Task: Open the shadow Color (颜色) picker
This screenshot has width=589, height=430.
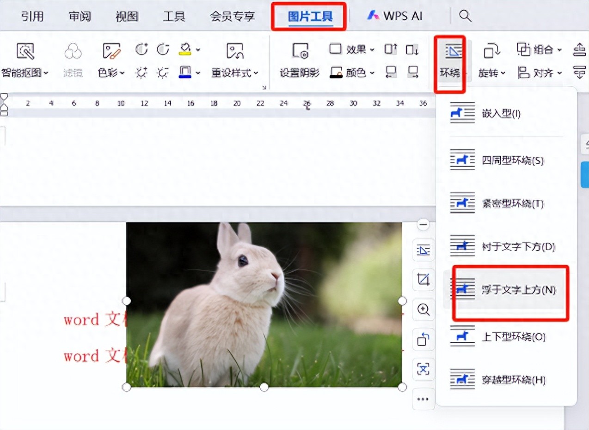Action: pyautogui.click(x=352, y=72)
